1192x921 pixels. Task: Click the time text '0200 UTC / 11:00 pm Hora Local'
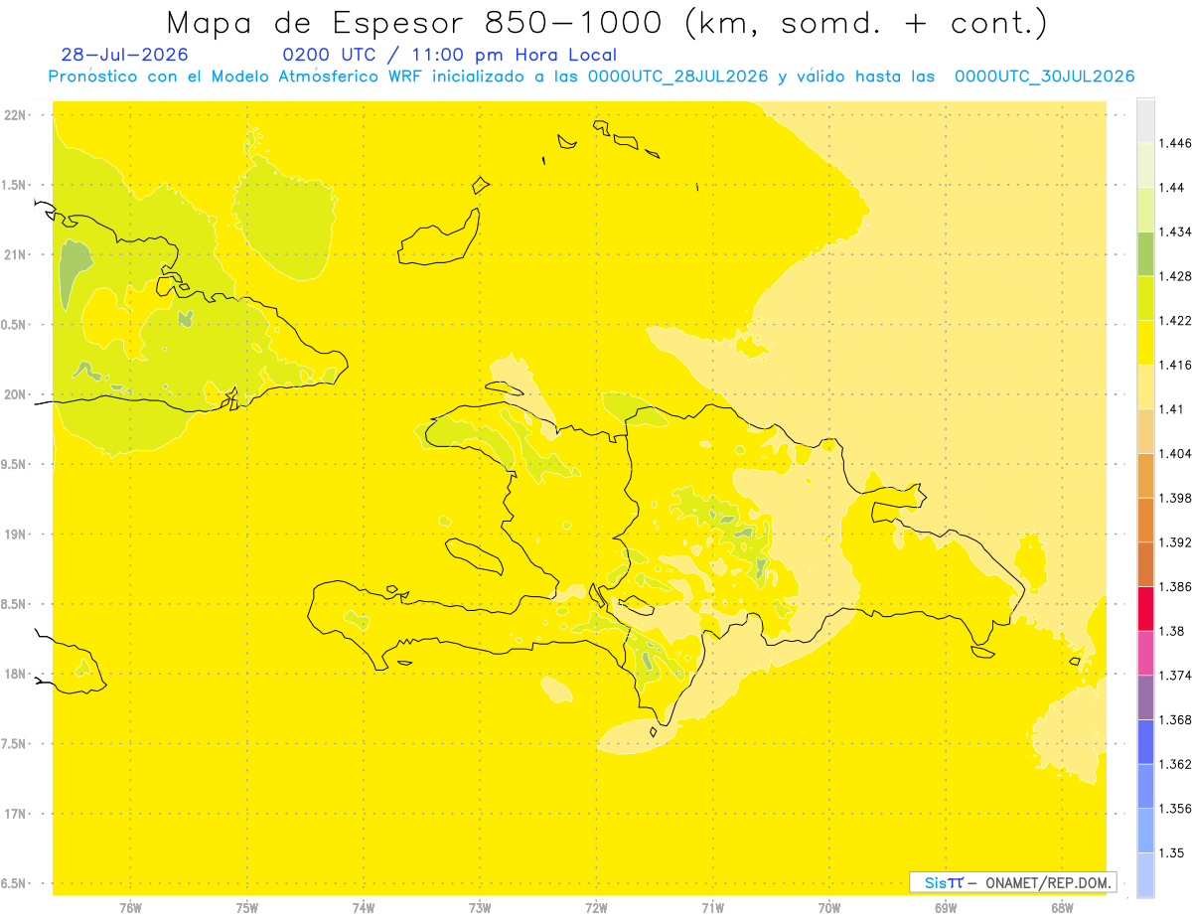point(450,55)
